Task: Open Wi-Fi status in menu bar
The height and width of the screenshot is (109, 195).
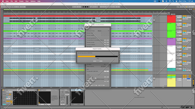Action: (x=170, y=1)
